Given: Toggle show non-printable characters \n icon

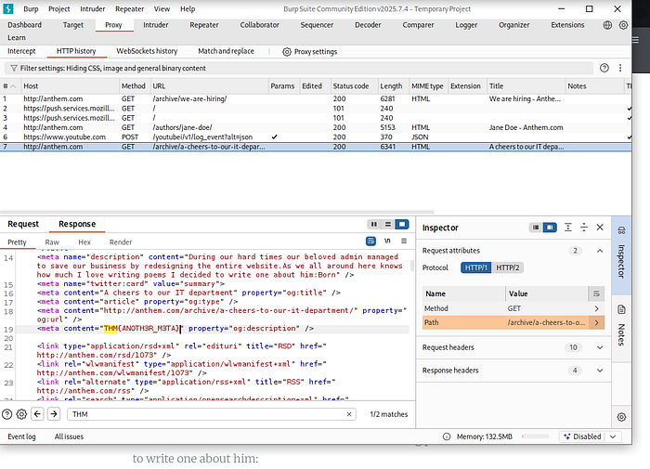Looking at the screenshot, I should pos(387,241).
